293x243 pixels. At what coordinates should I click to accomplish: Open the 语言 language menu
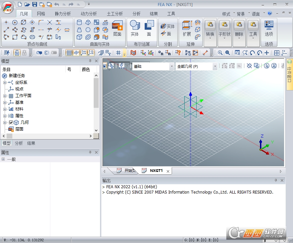click(x=256, y=14)
